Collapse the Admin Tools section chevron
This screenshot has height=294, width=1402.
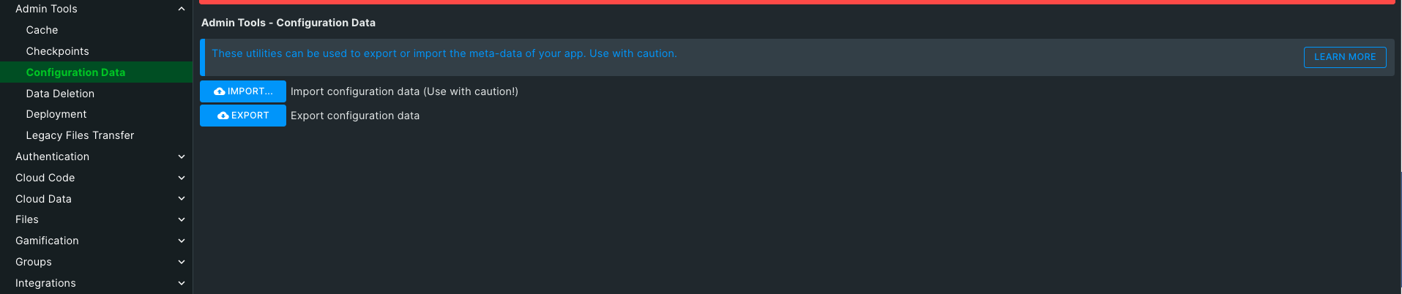182,9
